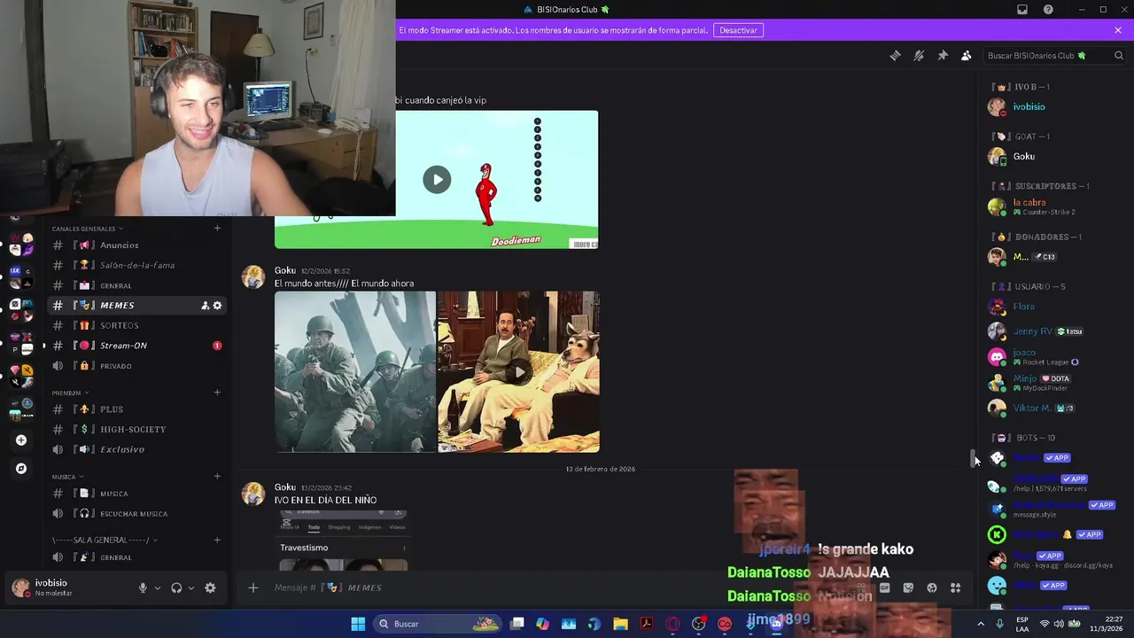Create channel in MUSICA category with plus
The image size is (1134, 638).
217,477
